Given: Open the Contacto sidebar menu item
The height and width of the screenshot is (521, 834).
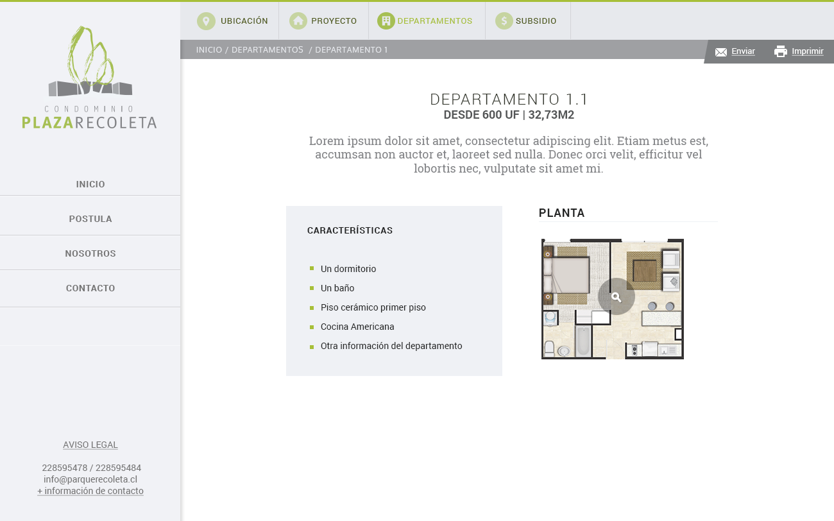Looking at the screenshot, I should [90, 288].
